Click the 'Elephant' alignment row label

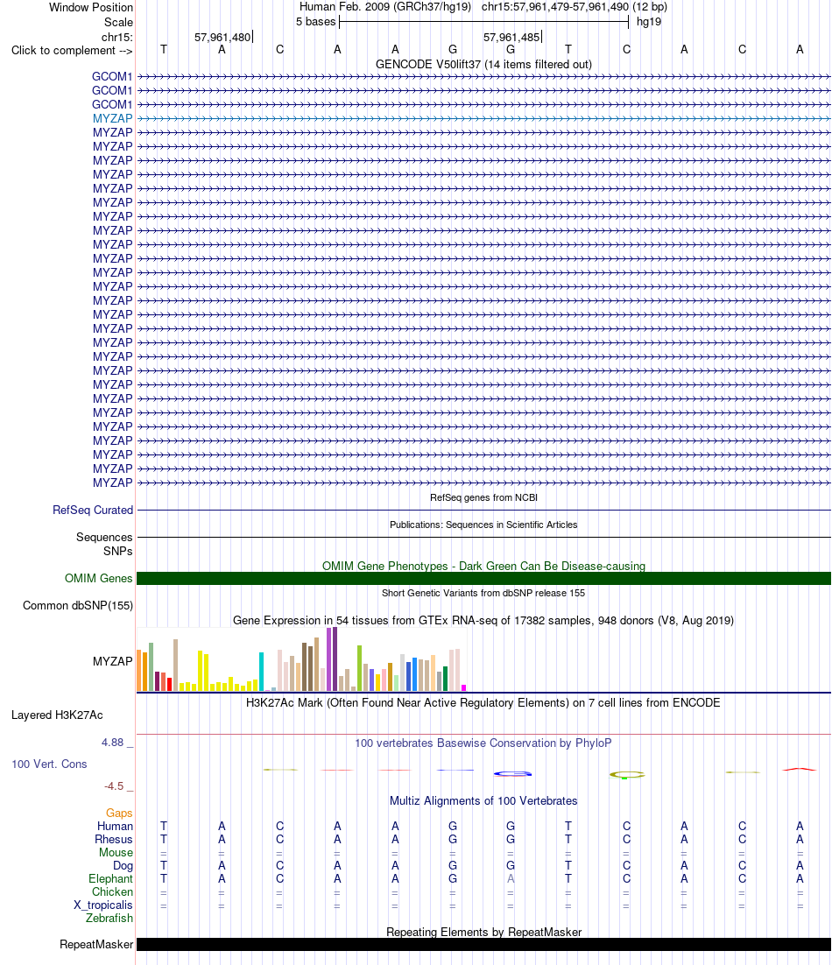pyautogui.click(x=110, y=879)
